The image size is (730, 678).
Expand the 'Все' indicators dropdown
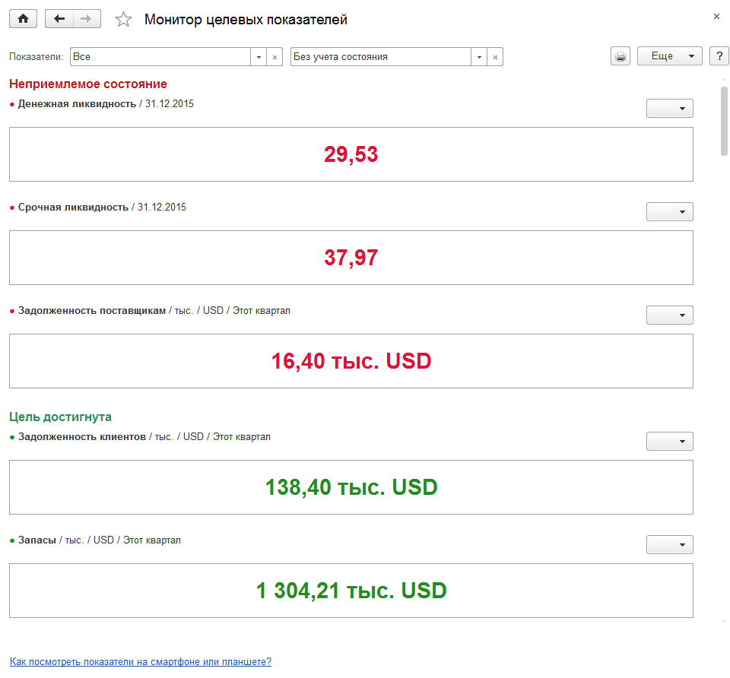click(259, 57)
